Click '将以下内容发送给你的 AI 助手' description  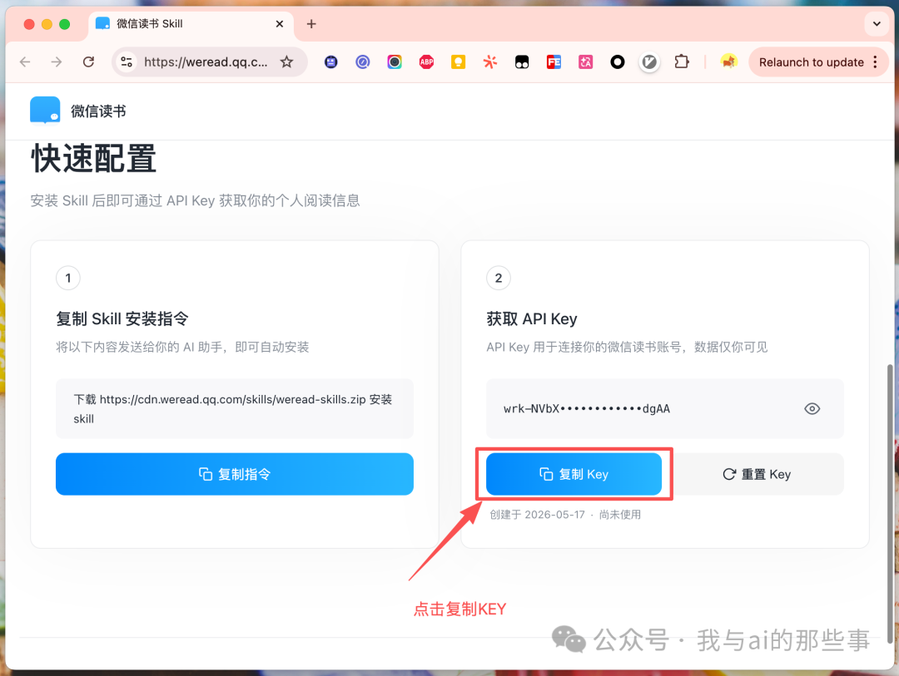pyautogui.click(x=182, y=348)
